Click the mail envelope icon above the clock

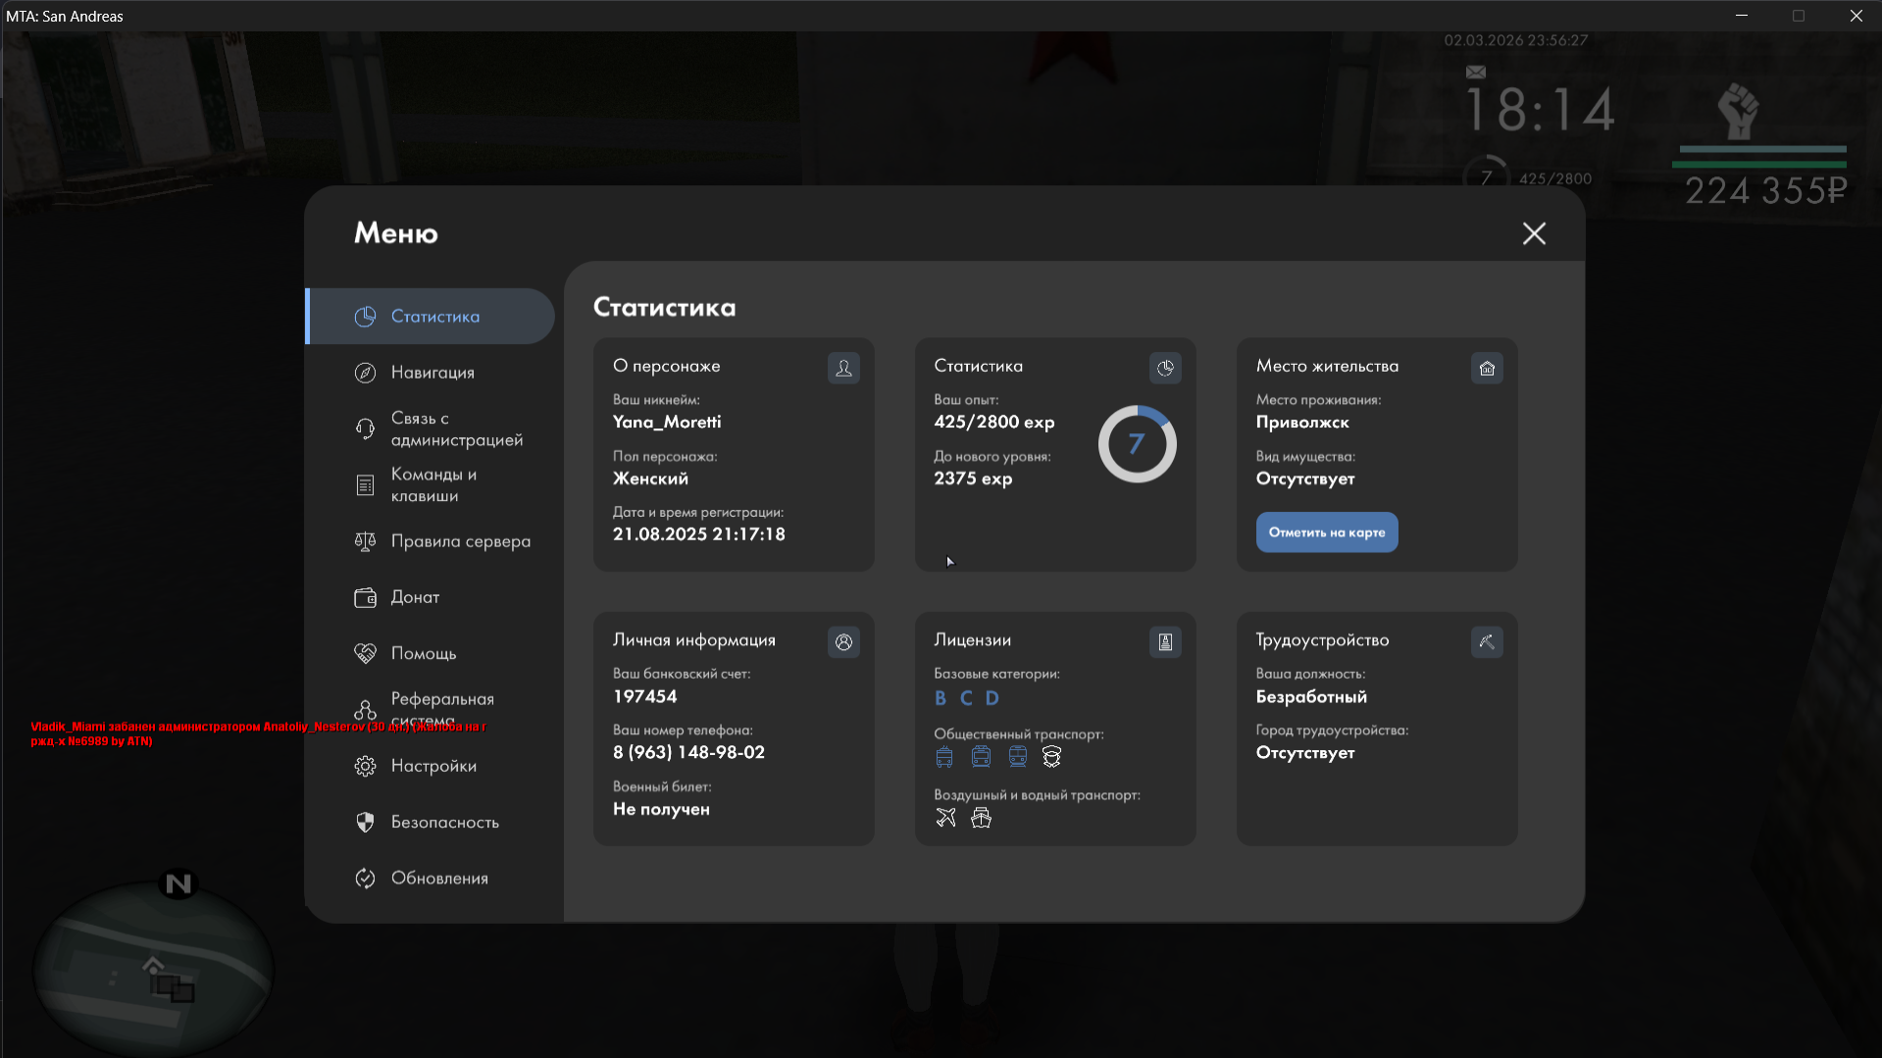point(1475,72)
